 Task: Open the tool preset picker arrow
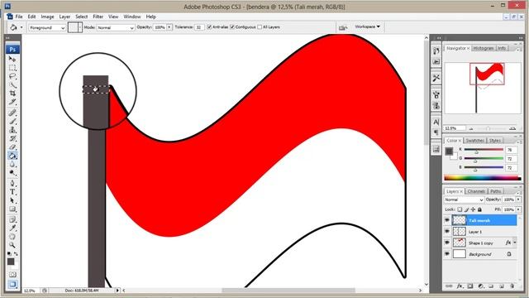click(21, 27)
